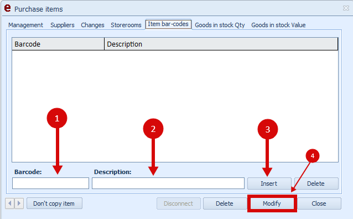Image resolution: width=353 pixels, height=219 pixels.
Task: Select the Item bar-codes tab
Action: (168, 24)
